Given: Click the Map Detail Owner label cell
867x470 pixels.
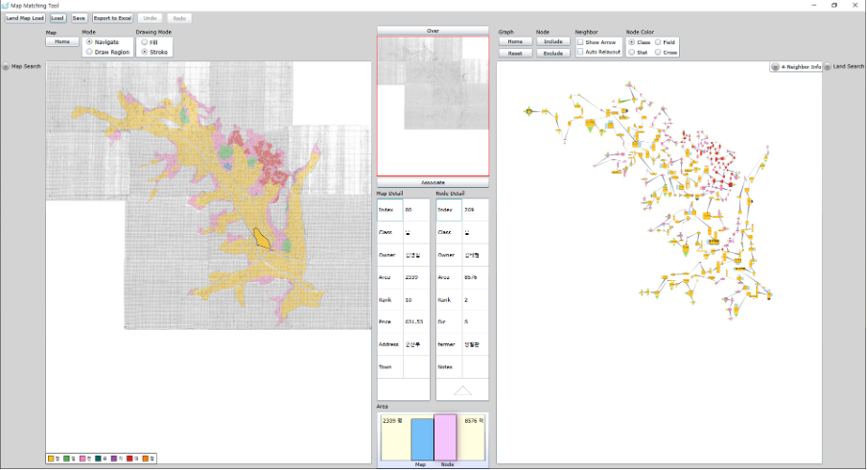Looking at the screenshot, I should click(x=390, y=255).
